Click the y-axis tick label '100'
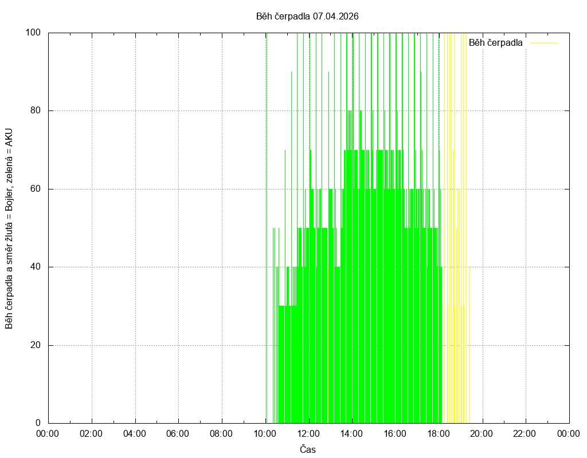587x458 pixels. click(x=33, y=33)
